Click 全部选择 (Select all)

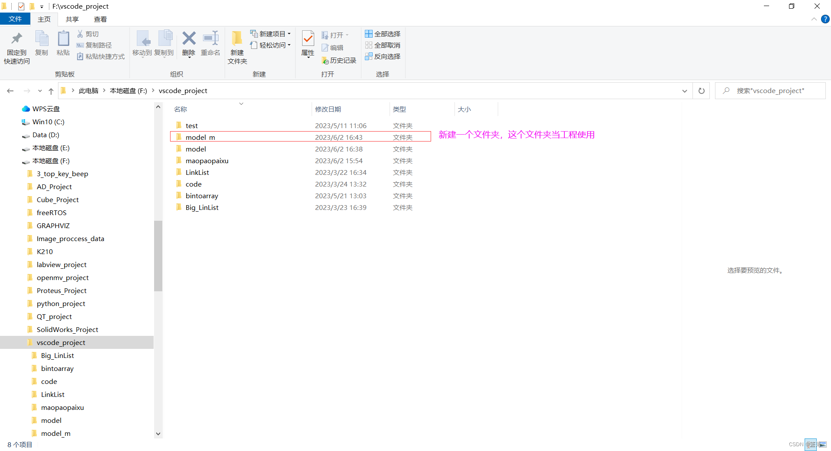tap(383, 34)
